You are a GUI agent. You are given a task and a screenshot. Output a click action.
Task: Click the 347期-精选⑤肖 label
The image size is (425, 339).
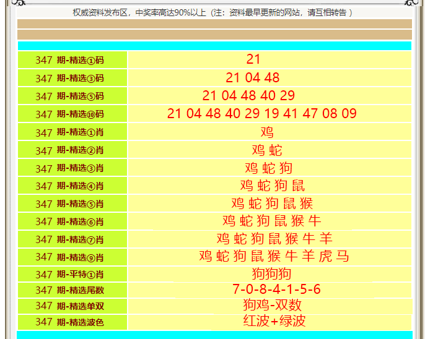tap(72, 204)
